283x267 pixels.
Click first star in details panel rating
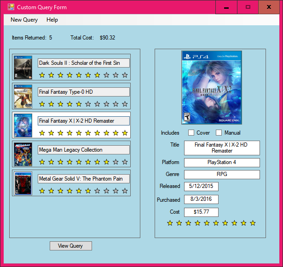click(170, 223)
